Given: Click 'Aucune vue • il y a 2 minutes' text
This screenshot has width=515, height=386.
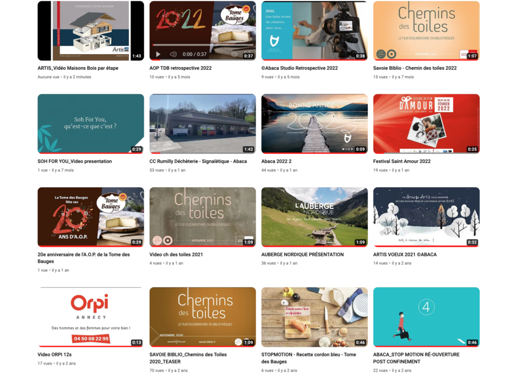Looking at the screenshot, I should coord(64,77).
